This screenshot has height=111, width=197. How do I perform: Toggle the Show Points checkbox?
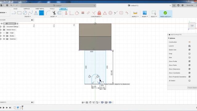[190, 65]
